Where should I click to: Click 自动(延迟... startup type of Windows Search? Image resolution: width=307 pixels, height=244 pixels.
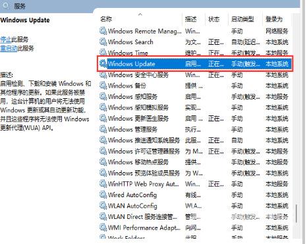coord(246,42)
